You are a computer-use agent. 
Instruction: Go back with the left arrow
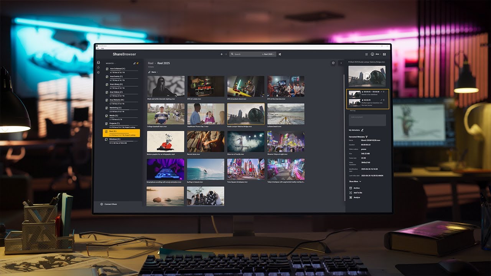(222, 54)
